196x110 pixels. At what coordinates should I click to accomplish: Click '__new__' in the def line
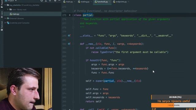[x=91, y=44]
